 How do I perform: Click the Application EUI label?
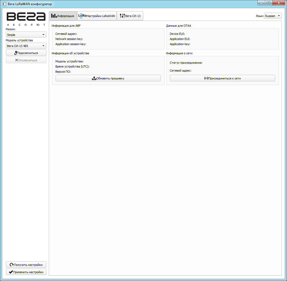[180, 39]
